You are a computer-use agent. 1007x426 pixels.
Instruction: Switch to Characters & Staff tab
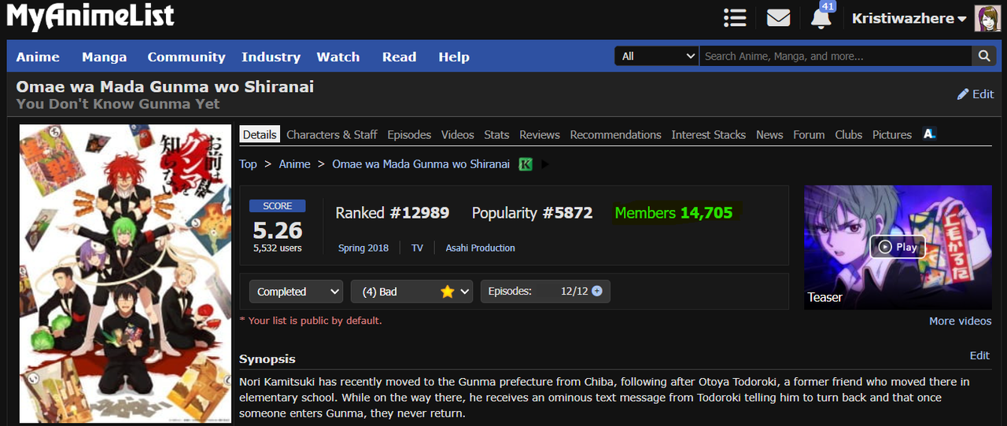(332, 134)
